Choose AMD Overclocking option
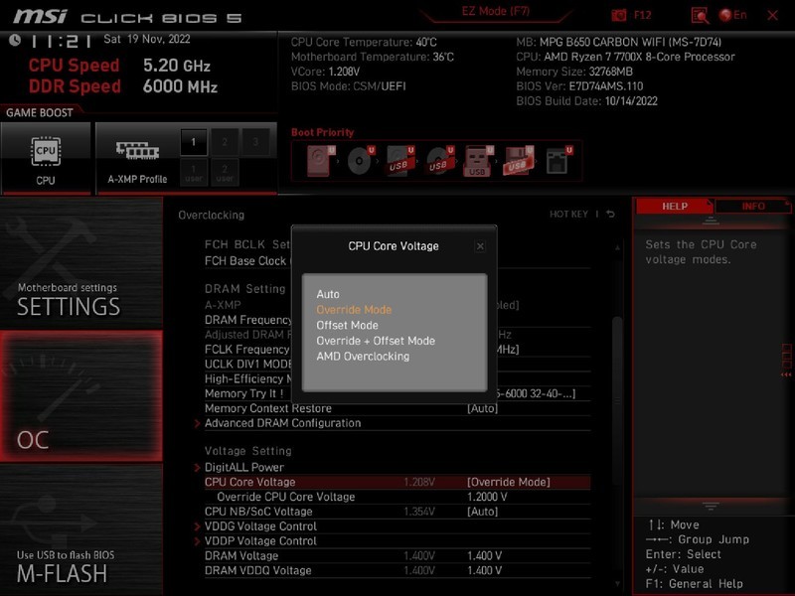Viewport: 795px width, 596px height. [x=363, y=357]
